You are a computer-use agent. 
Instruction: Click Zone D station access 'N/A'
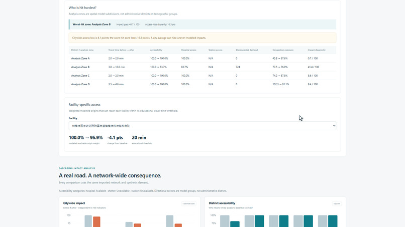coord(211,84)
